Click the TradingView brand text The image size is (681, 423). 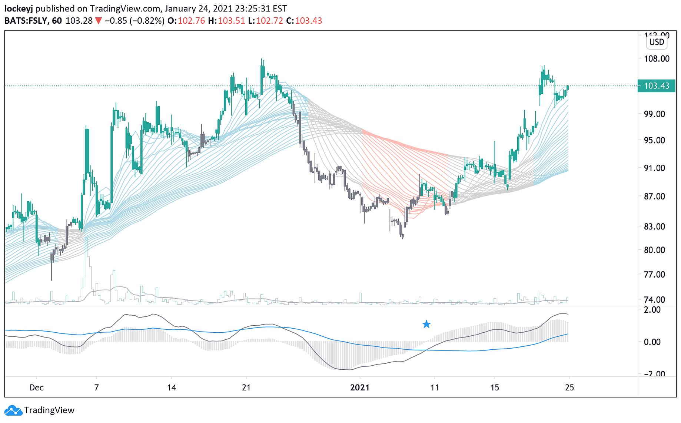(49, 410)
